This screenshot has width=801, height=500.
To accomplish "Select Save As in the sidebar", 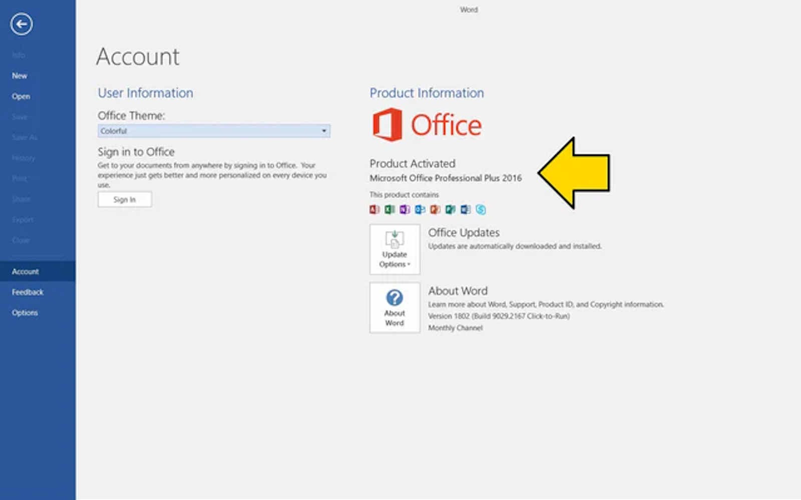I will (x=25, y=137).
